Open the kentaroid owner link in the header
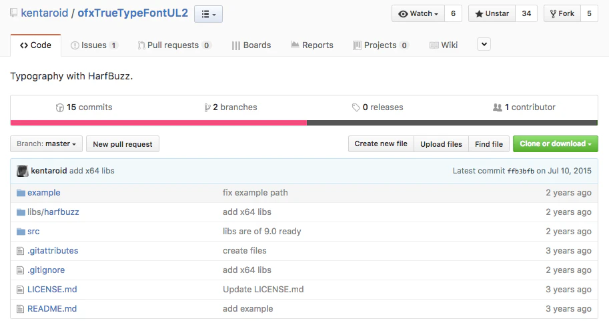 44,13
